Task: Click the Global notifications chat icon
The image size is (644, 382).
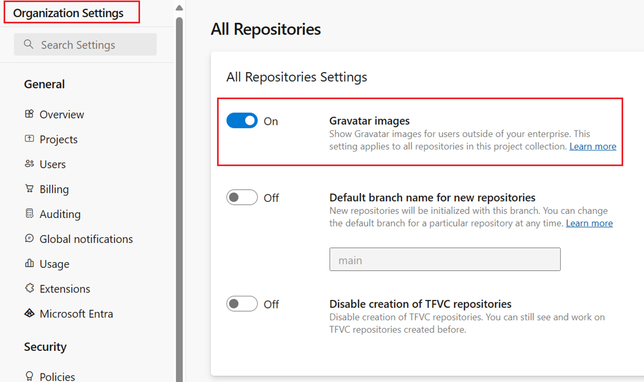Action: (30, 239)
